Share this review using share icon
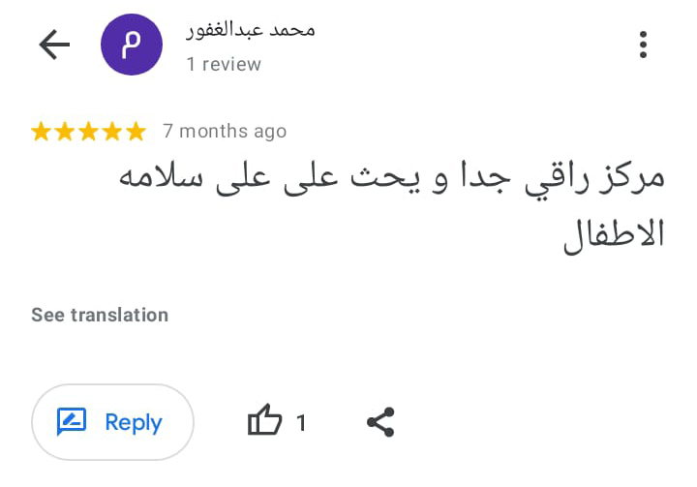This screenshot has width=697, height=487. tap(380, 422)
